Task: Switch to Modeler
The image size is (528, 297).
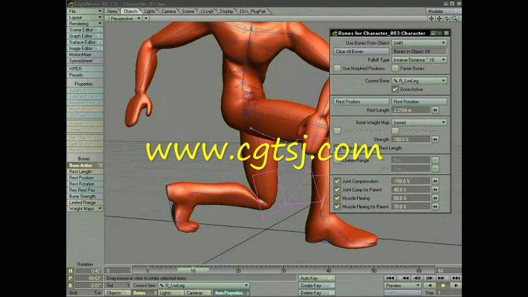Action: point(443,11)
